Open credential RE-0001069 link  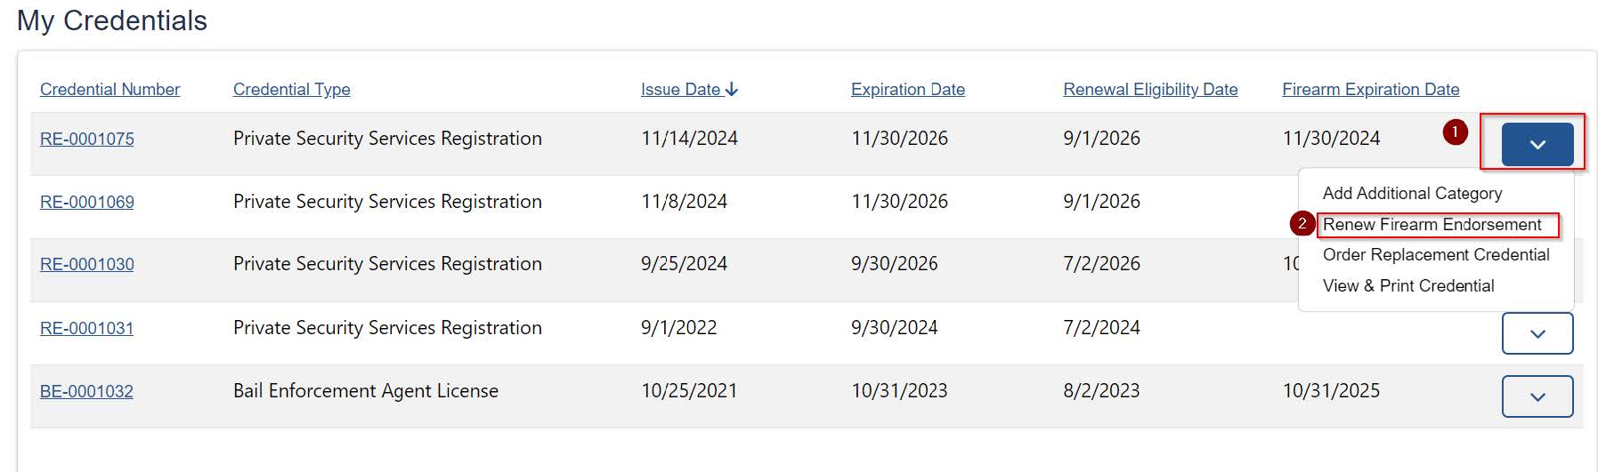87,202
